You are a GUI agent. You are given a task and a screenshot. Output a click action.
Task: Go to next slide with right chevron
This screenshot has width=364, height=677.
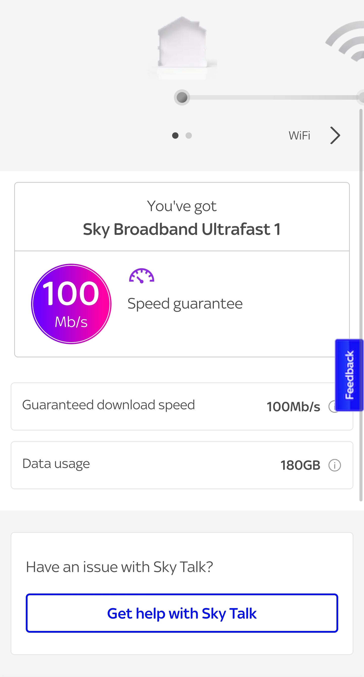click(x=335, y=135)
